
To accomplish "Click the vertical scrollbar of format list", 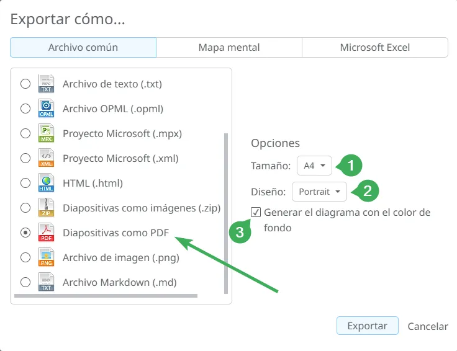I will point(226,213).
